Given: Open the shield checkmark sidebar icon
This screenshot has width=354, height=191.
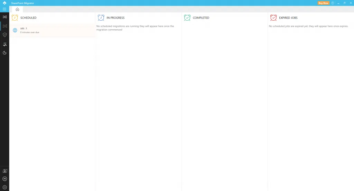Looking at the screenshot, I should click(4, 35).
